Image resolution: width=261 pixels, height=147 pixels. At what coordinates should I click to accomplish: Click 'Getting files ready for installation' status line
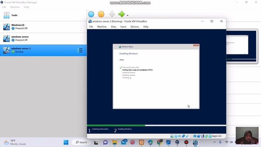[x=137, y=70]
